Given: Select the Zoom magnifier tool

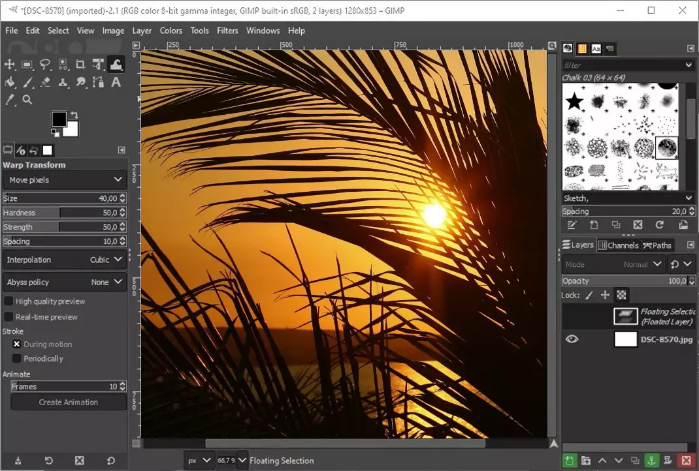Looking at the screenshot, I should pyautogui.click(x=27, y=100).
